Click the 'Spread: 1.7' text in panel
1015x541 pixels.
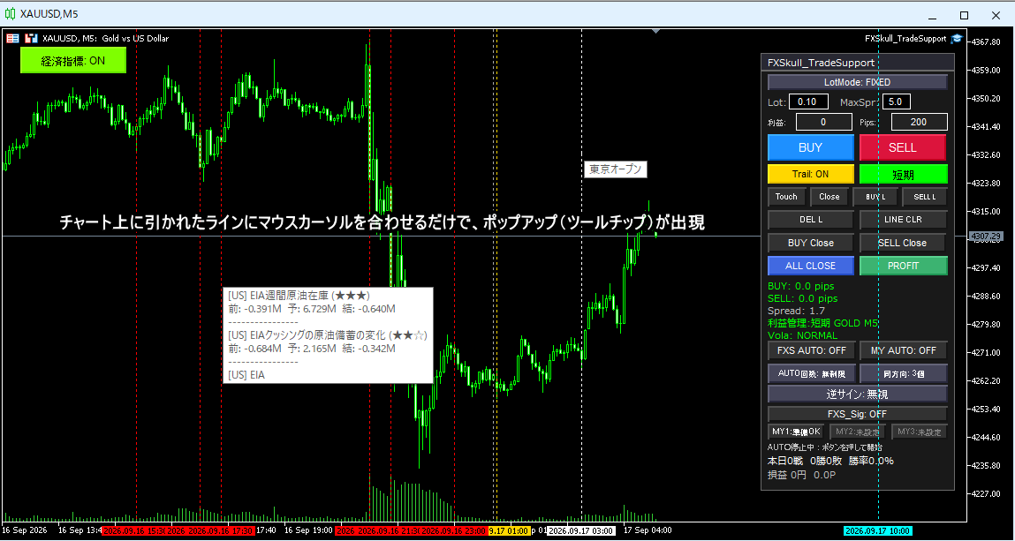[796, 311]
